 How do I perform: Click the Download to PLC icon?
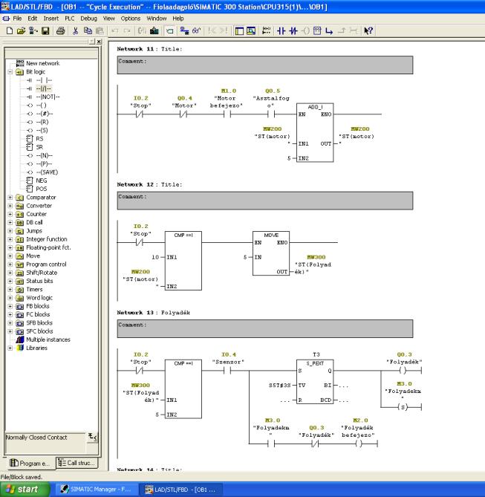coord(154,30)
